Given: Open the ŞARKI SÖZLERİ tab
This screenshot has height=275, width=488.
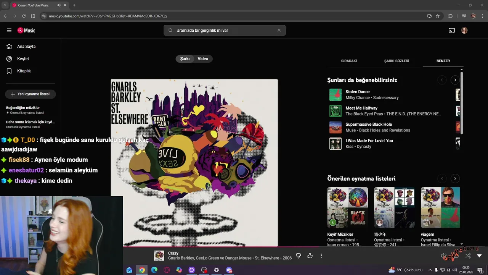Looking at the screenshot, I should [396, 61].
